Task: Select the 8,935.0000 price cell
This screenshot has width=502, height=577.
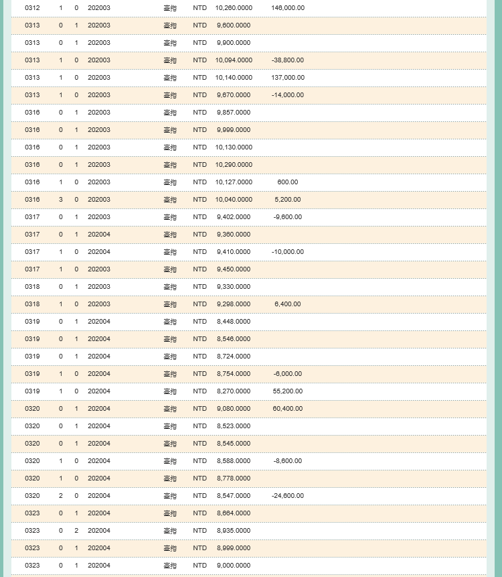Action: point(234,531)
